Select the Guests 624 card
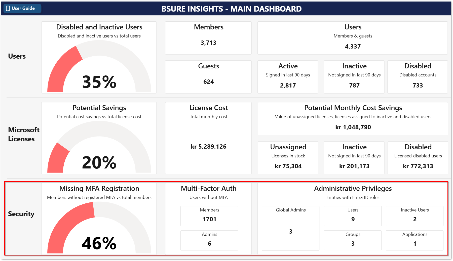This screenshot has width=453, height=261. 208,77
